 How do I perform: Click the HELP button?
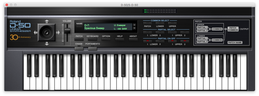point(120,39)
